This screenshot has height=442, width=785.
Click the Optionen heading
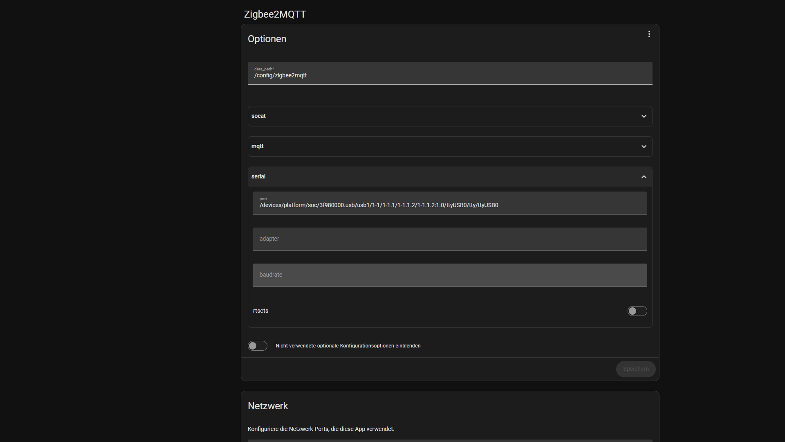pos(267,39)
